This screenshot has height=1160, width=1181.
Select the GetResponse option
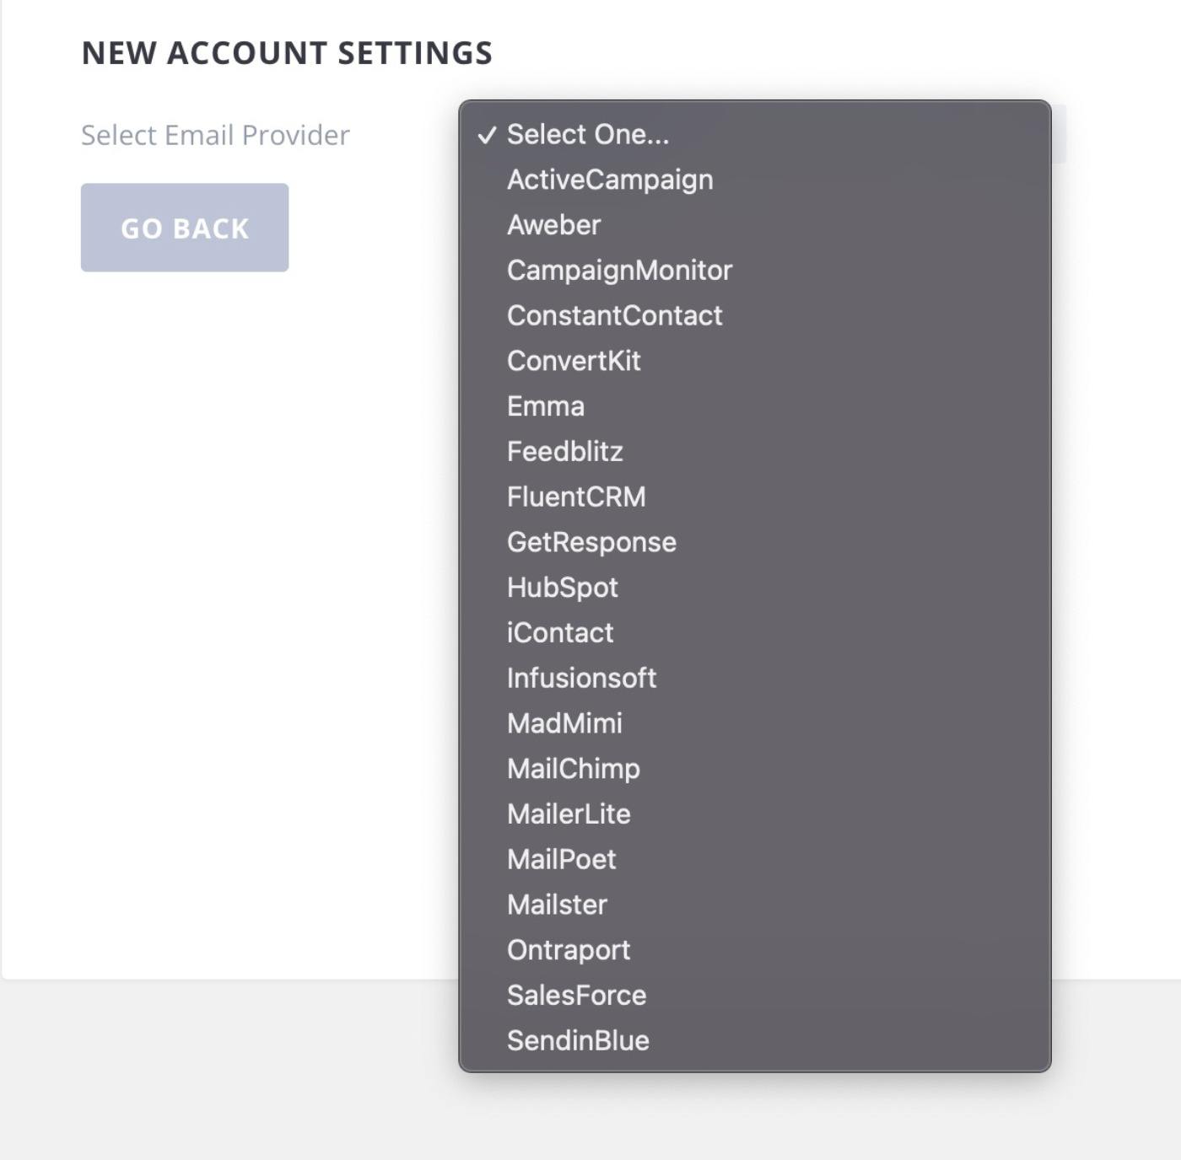(x=755, y=542)
